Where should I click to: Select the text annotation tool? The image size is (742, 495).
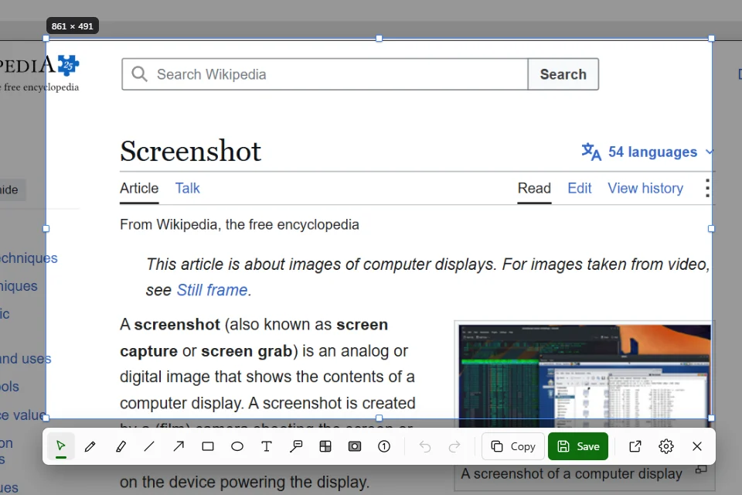coord(267,446)
